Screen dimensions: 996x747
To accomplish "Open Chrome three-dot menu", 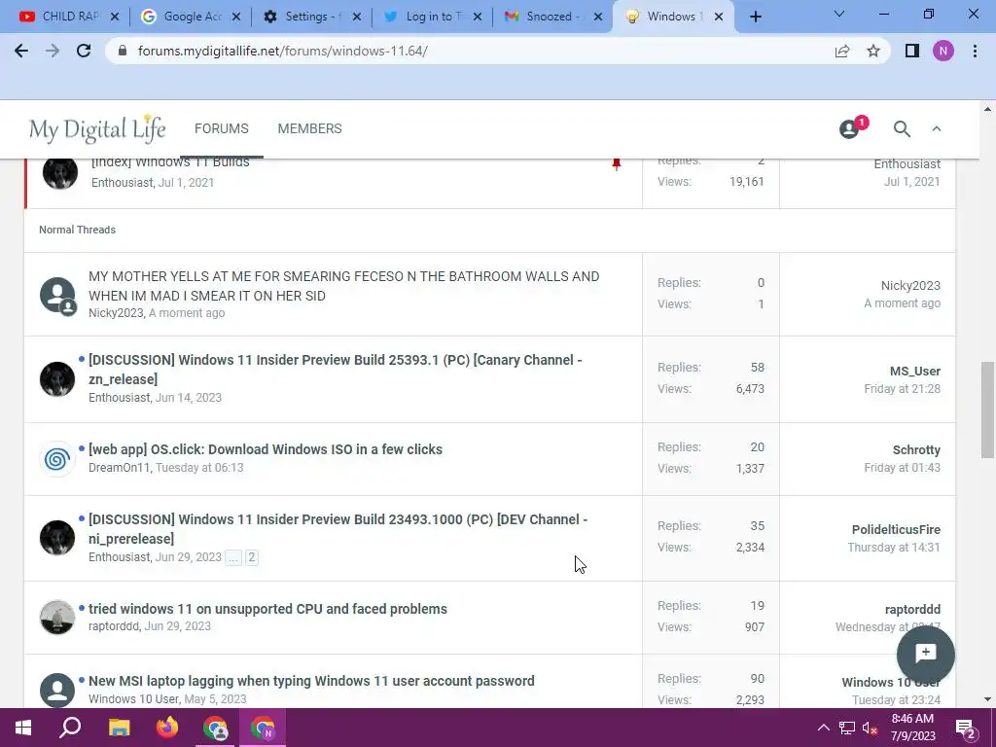I will point(975,51).
